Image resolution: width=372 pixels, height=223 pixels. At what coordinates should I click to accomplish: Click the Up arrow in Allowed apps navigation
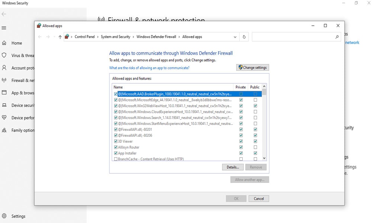[x=60, y=37]
